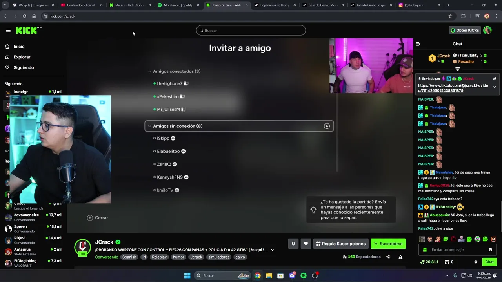Type area Enviar un mensaje field
Image resolution: width=502 pixels, height=282 pixels.
coord(458,249)
